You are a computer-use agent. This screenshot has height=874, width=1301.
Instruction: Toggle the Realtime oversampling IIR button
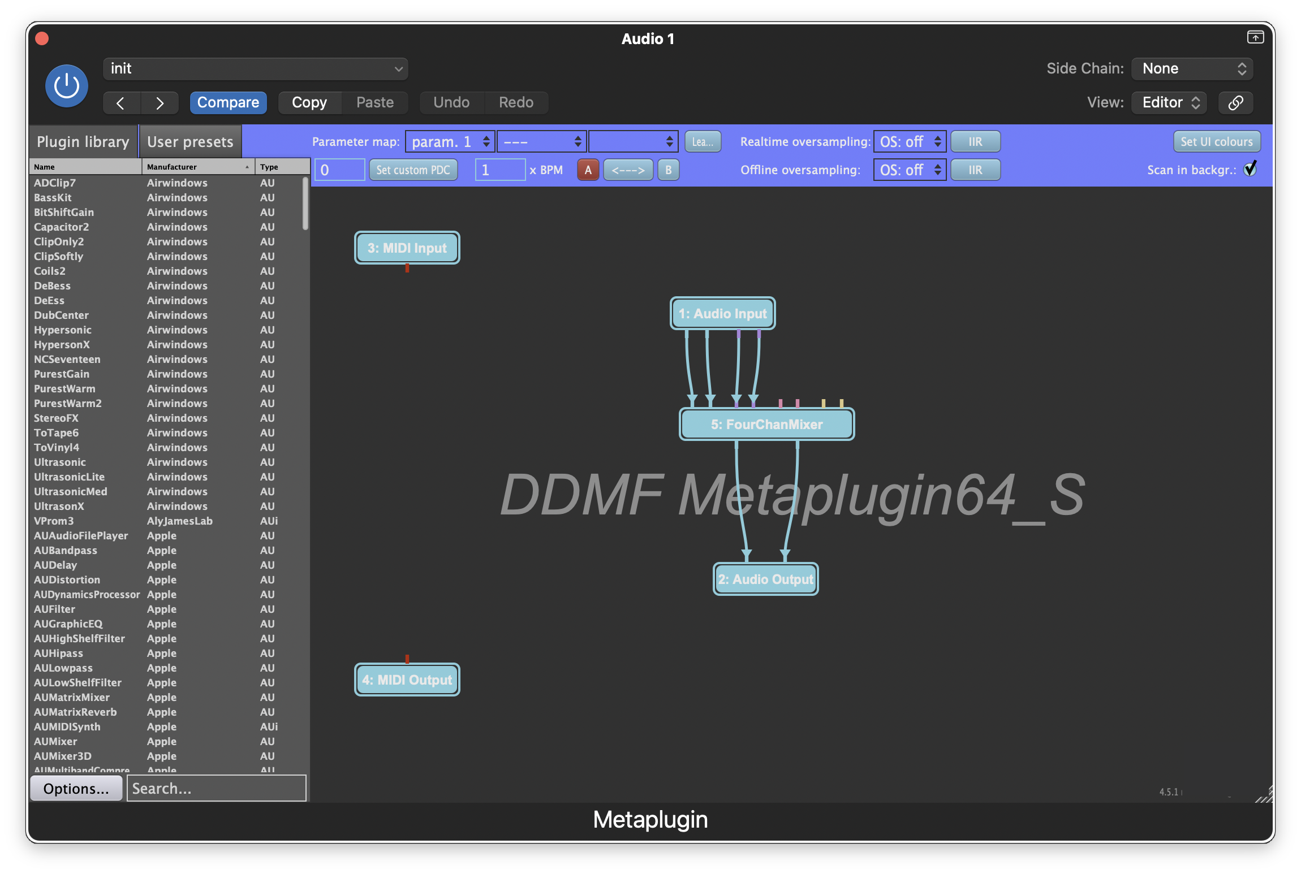point(975,142)
